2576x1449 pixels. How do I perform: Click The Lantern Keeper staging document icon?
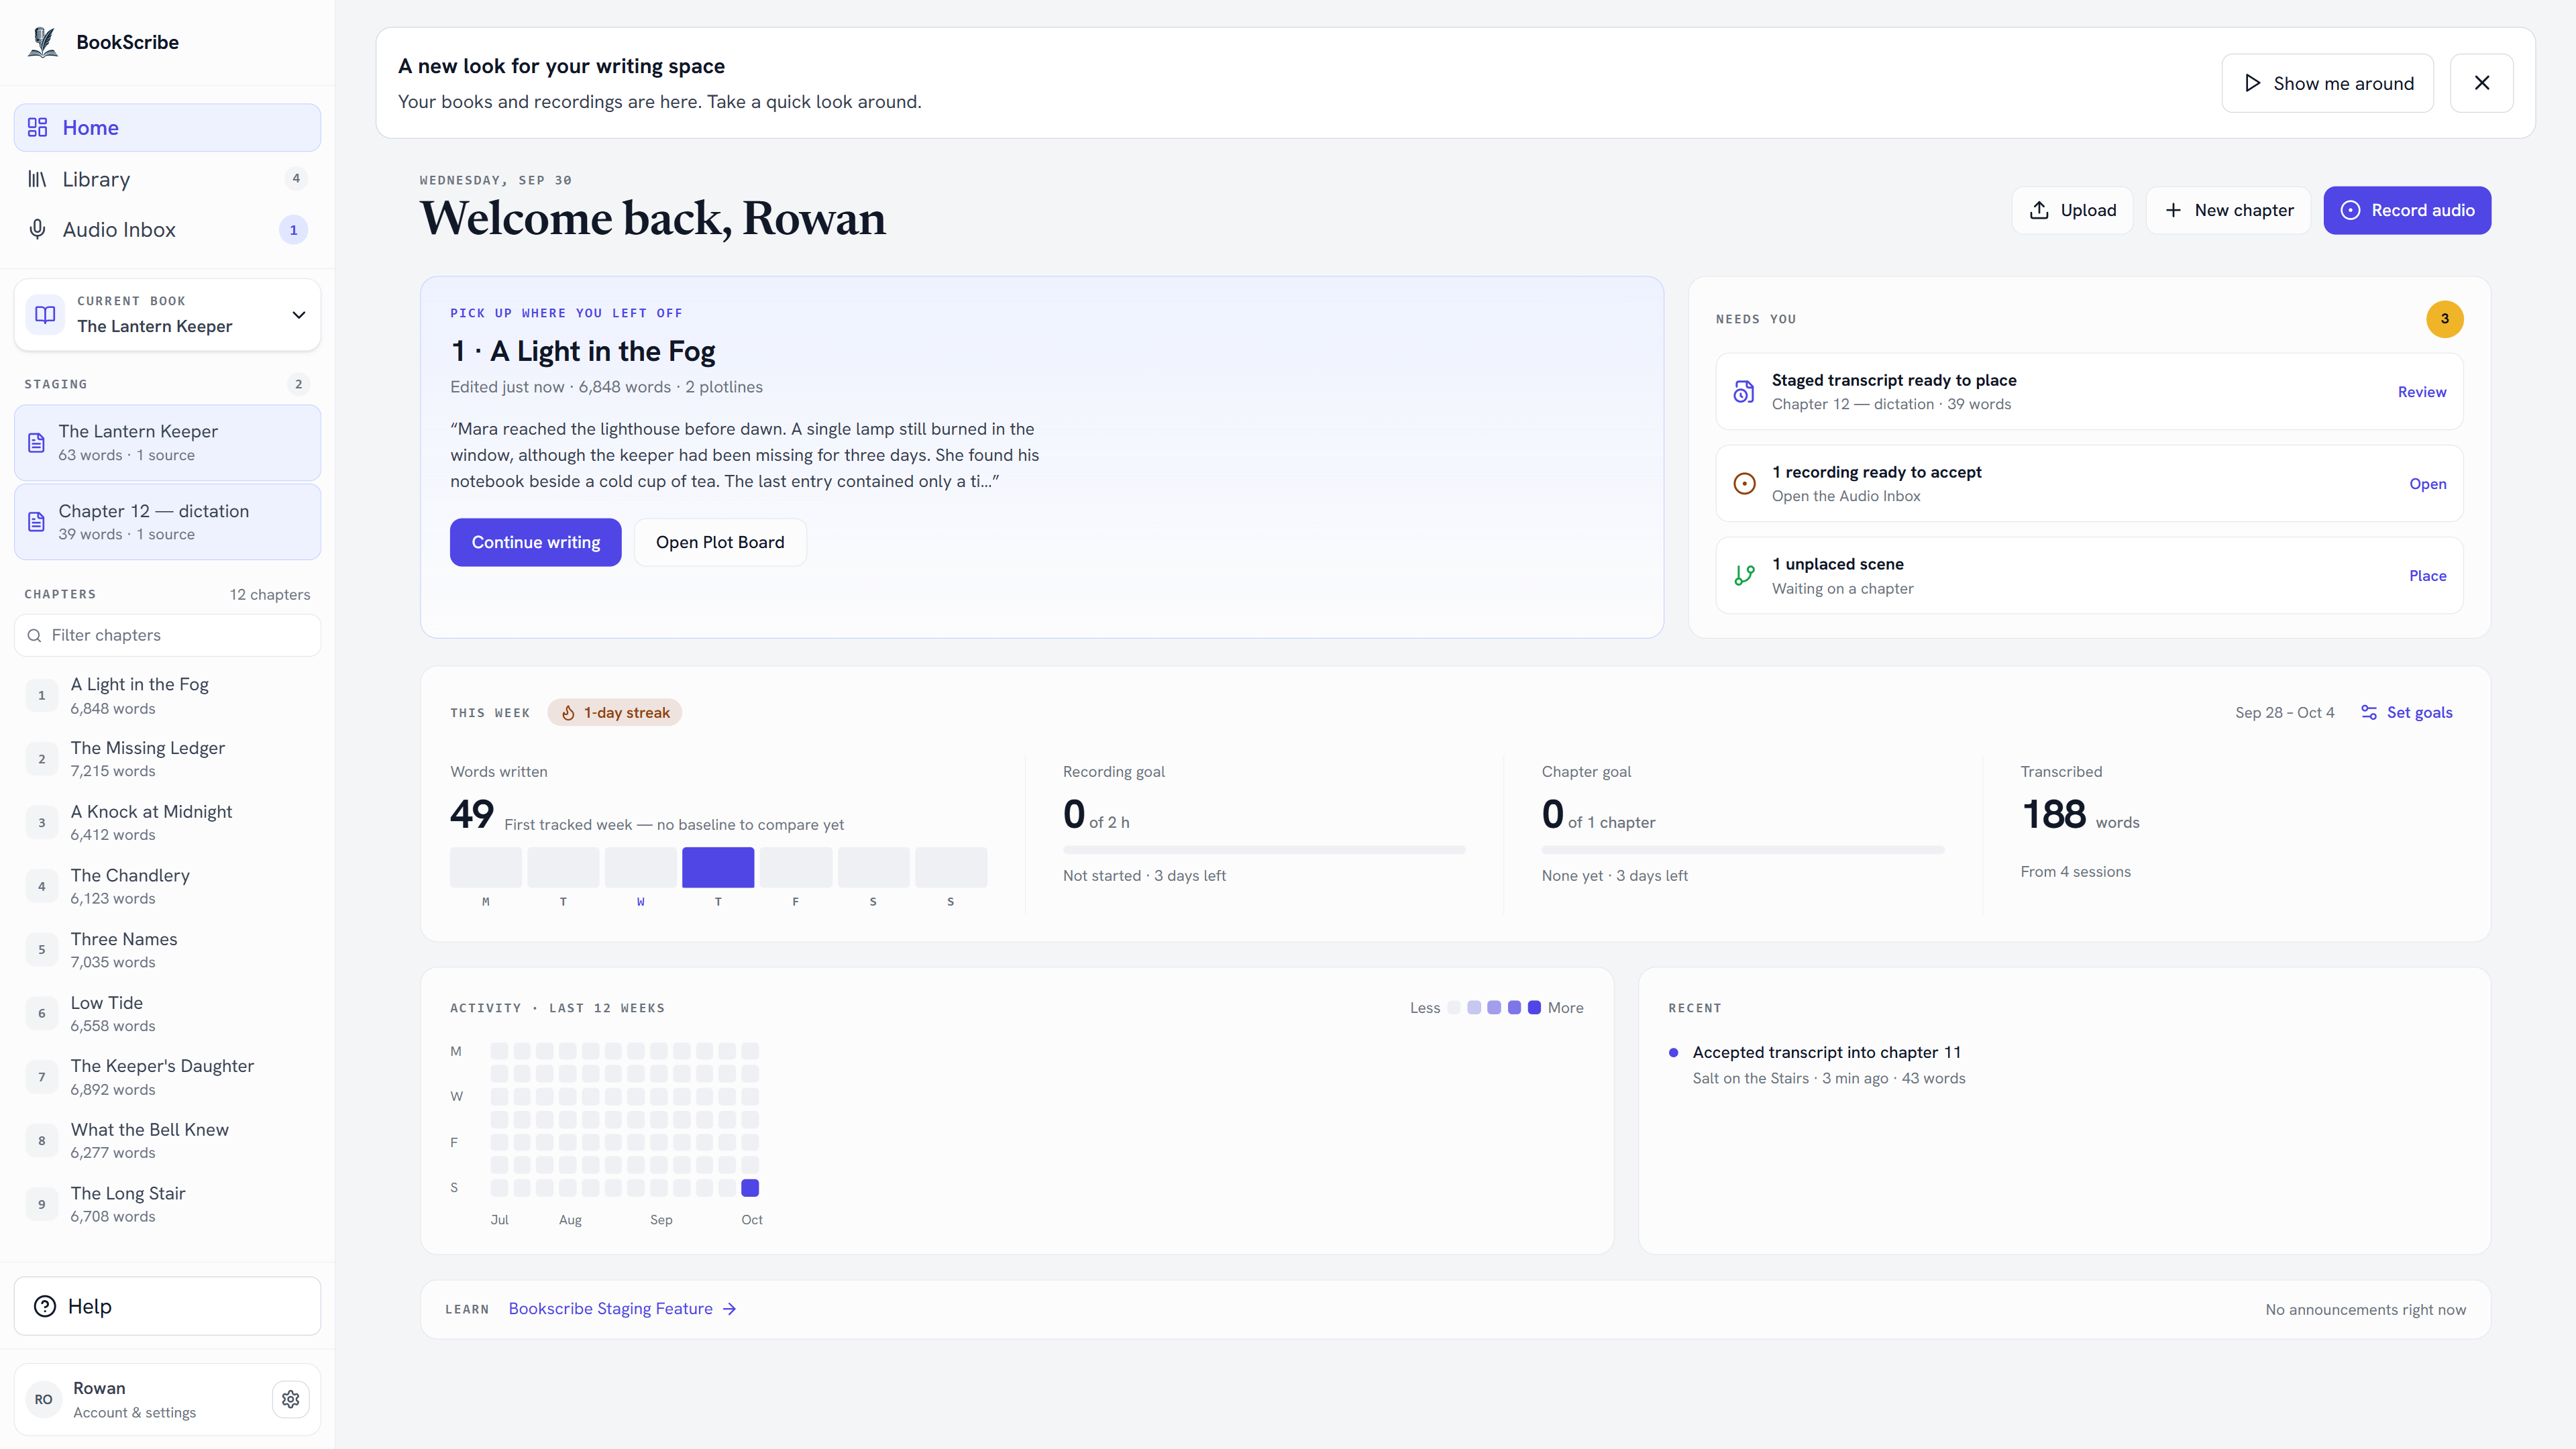36,443
